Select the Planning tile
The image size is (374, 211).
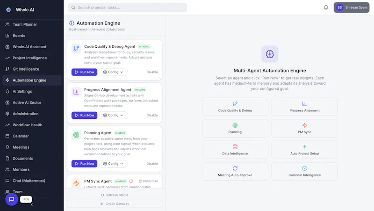(x=235, y=128)
